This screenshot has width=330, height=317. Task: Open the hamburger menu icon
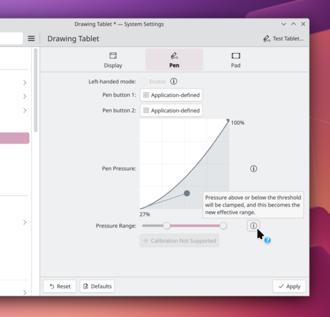[x=31, y=38]
